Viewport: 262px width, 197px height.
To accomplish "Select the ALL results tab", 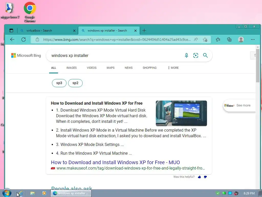I will (x=53, y=68).
